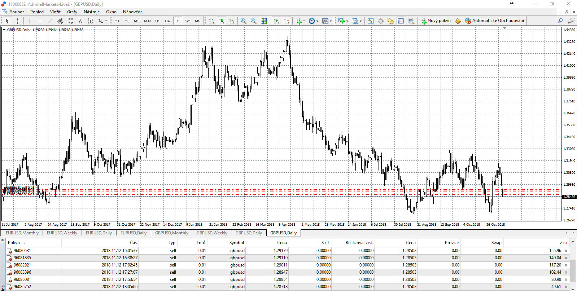577x291 pixels.
Task: Select the equidistant channel tool
Action: (60, 21)
